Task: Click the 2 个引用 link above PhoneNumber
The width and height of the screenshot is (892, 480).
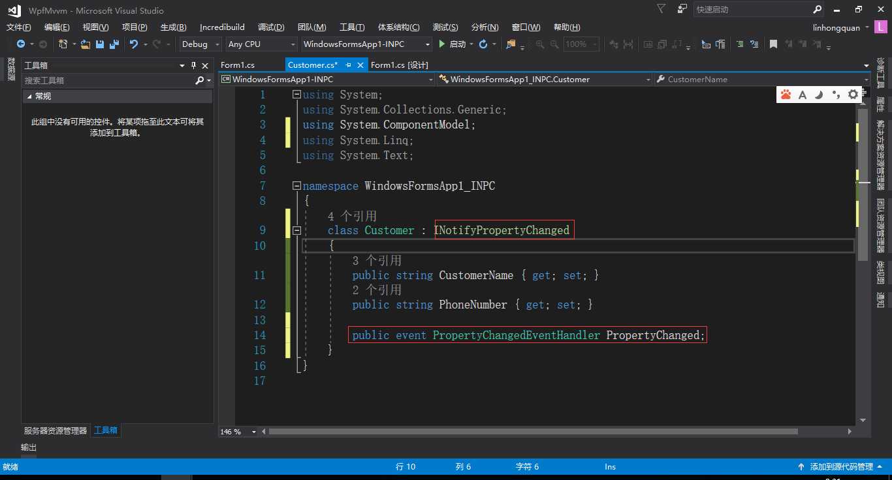Action: [377, 290]
